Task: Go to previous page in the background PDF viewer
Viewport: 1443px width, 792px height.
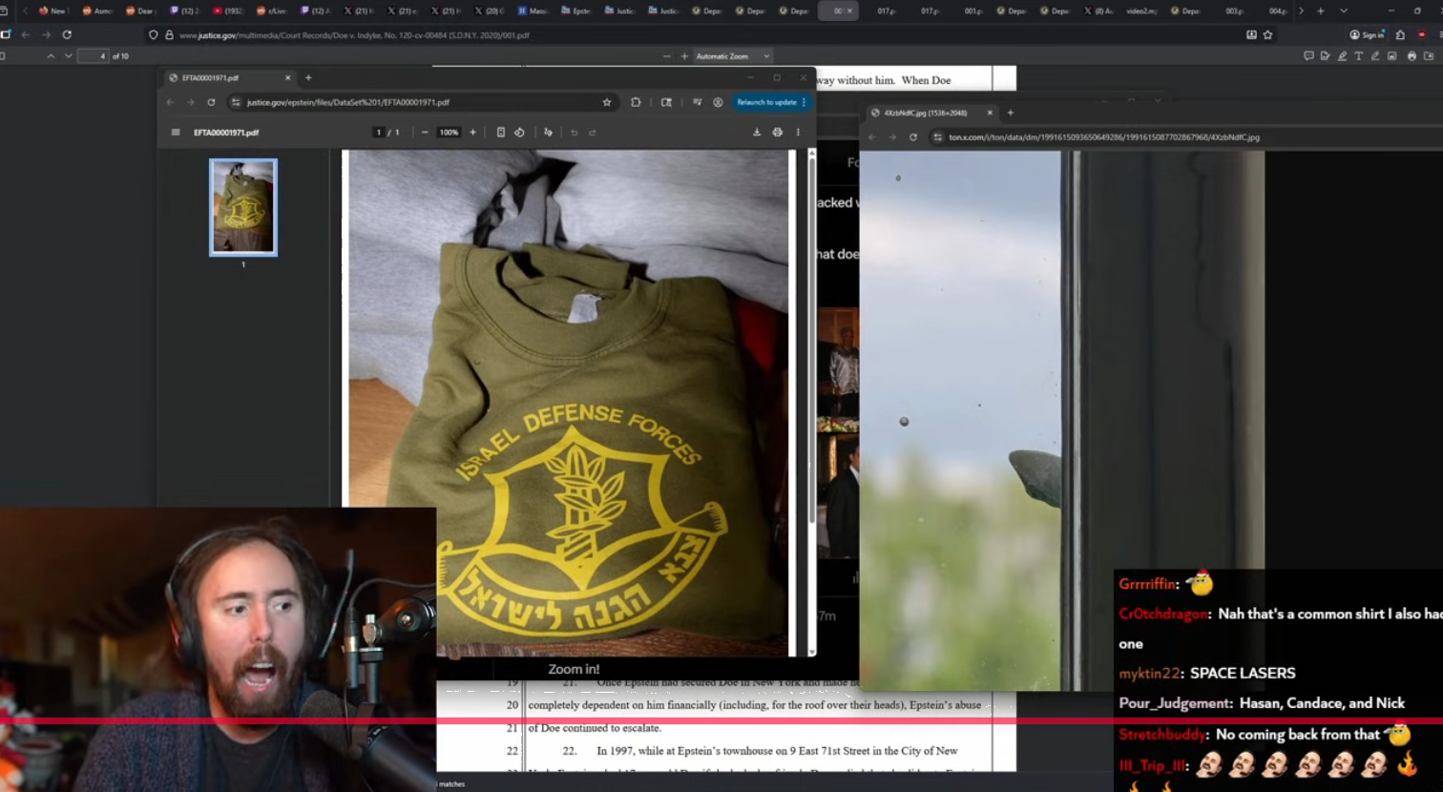Action: (x=51, y=56)
